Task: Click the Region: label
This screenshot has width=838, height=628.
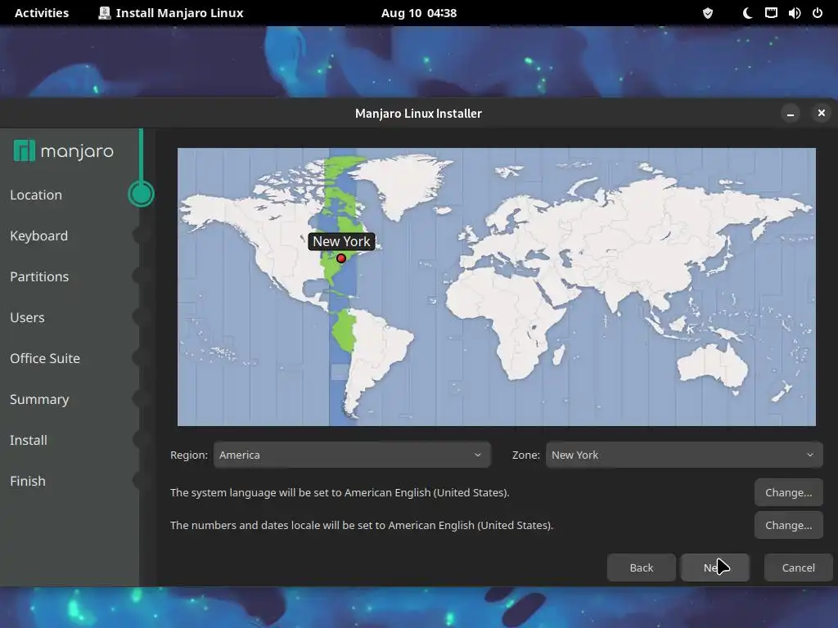Action: point(189,455)
